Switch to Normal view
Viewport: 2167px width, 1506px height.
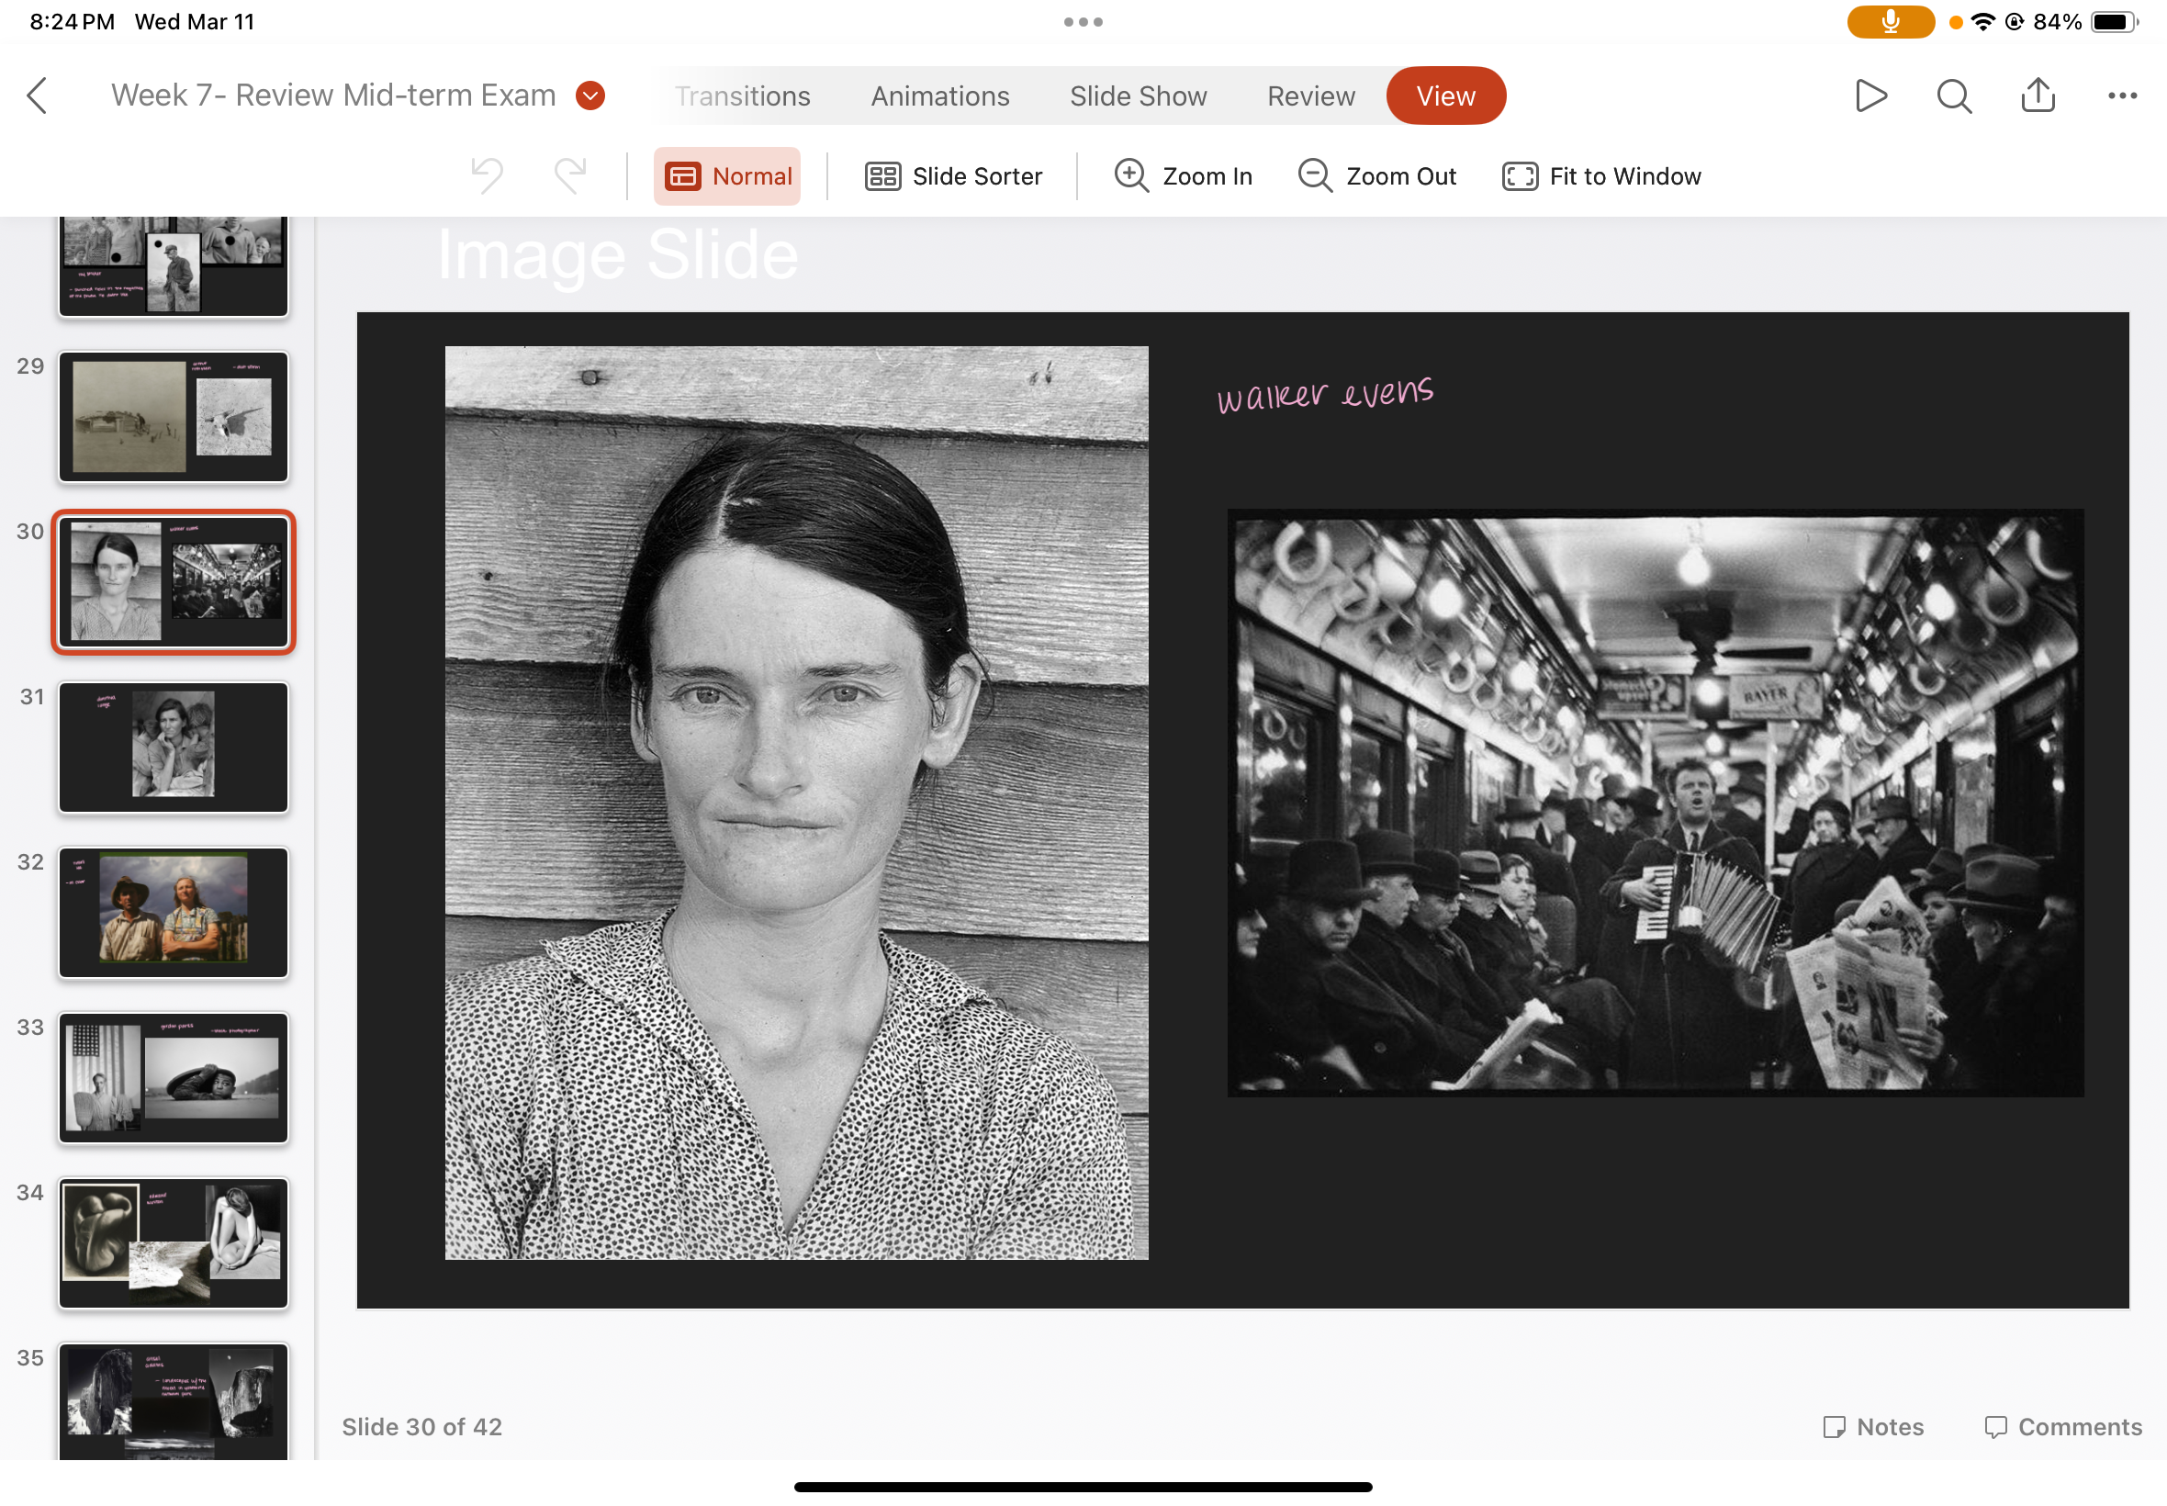pyautogui.click(x=727, y=176)
